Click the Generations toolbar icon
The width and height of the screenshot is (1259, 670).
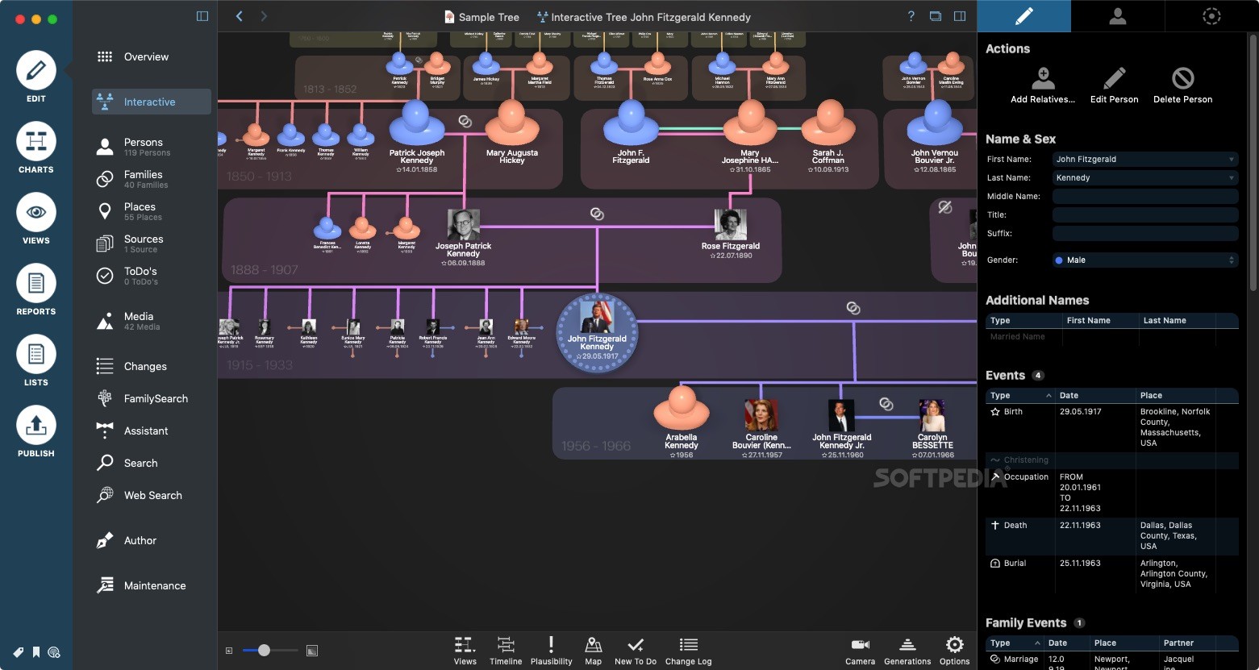pyautogui.click(x=907, y=650)
